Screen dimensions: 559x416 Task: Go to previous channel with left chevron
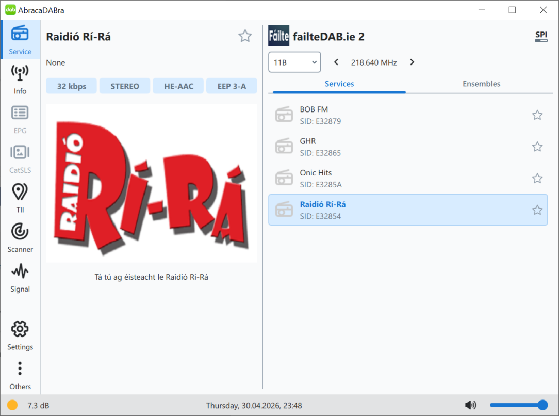[x=336, y=62]
